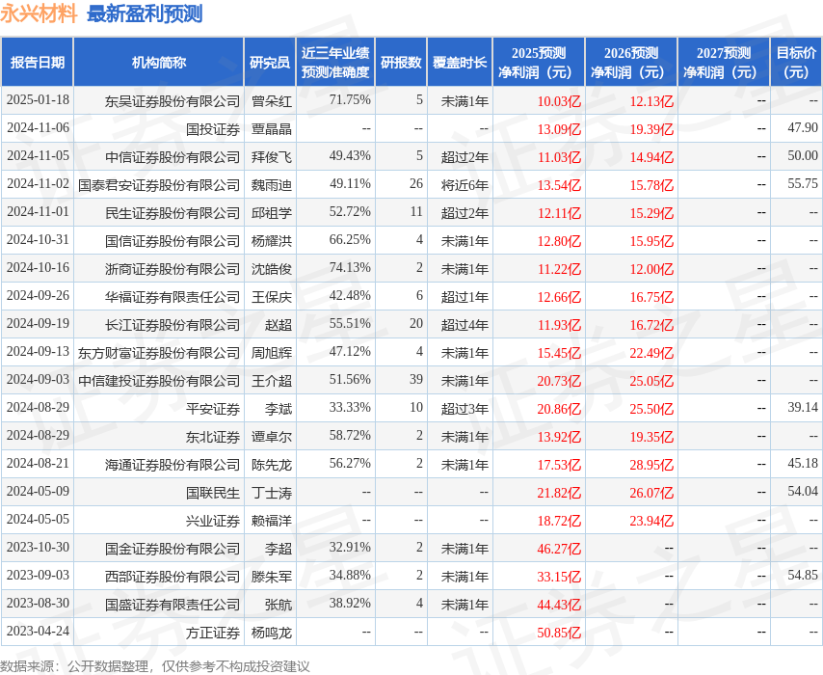823x675 pixels.
Task: Click target price 54.85
Action: click(803, 575)
